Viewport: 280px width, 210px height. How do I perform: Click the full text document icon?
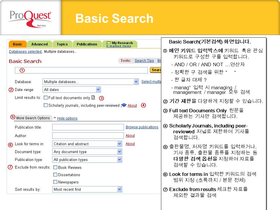coord(93,97)
